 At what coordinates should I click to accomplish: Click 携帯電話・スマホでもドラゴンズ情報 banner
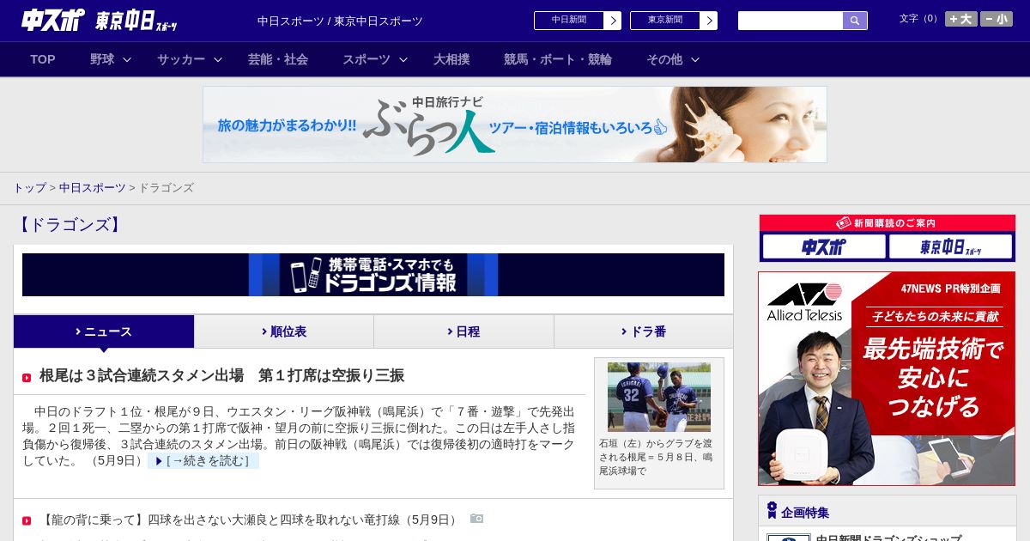tap(373, 275)
